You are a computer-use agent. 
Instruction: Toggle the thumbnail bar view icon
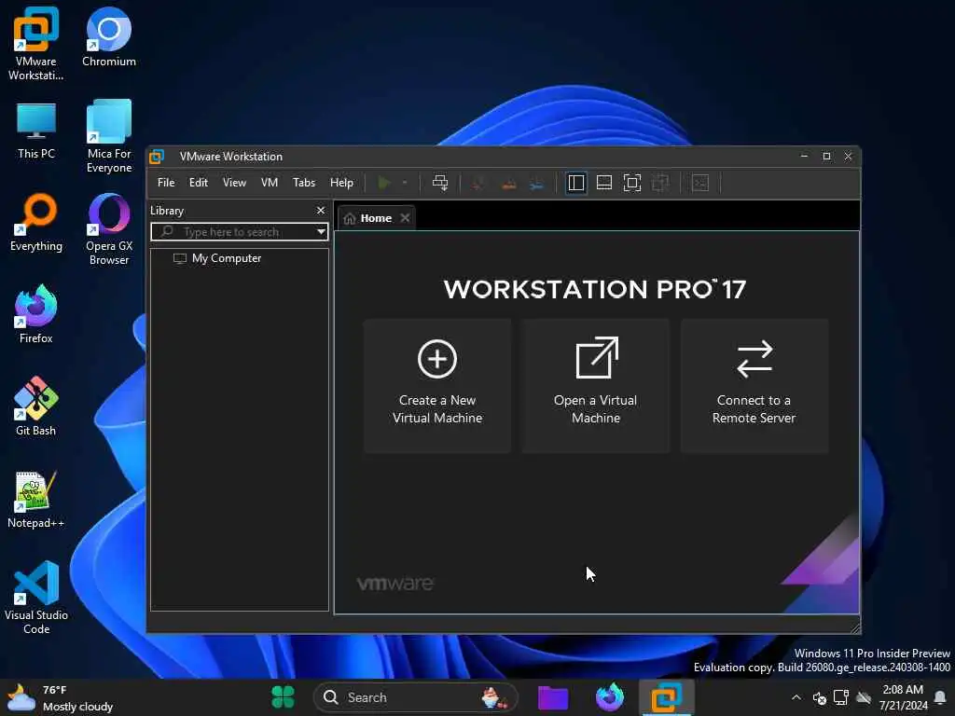[604, 183]
